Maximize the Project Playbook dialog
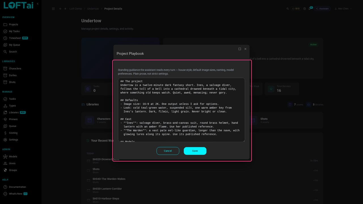363x204 pixels. pyautogui.click(x=240, y=49)
